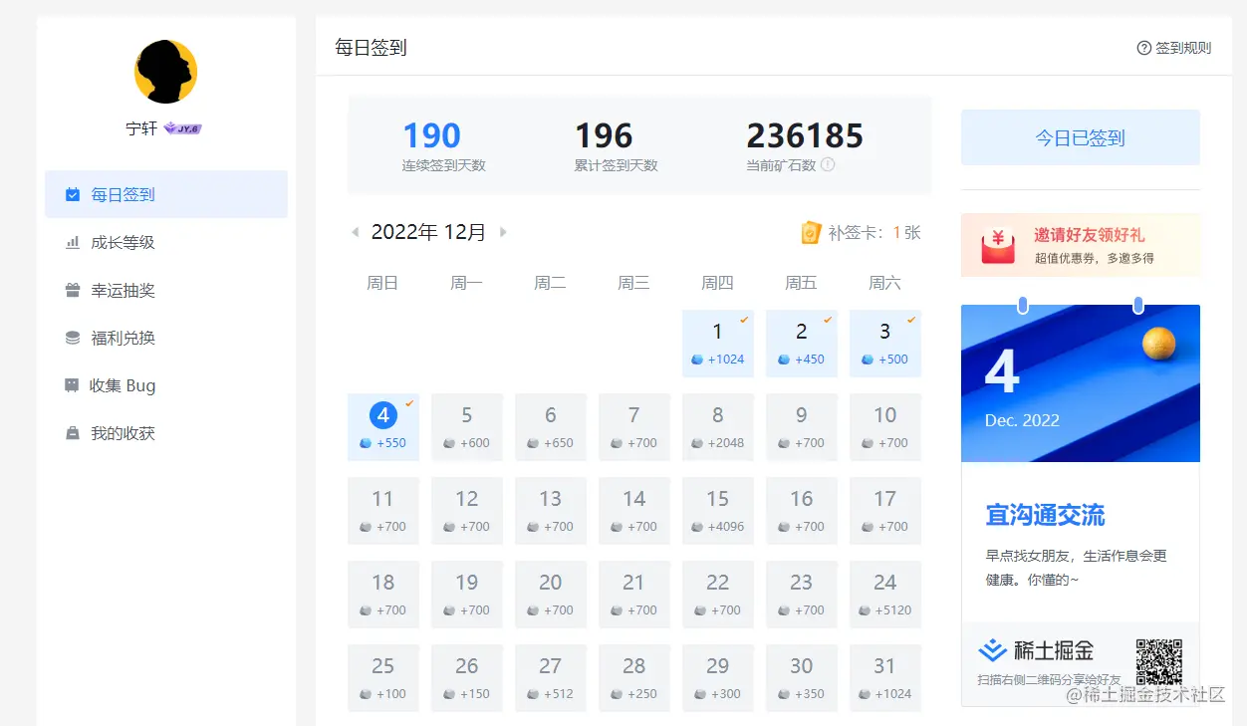Click the 稀土掘金 logo icon
Viewport: 1247px width, 726px height.
coord(992,650)
